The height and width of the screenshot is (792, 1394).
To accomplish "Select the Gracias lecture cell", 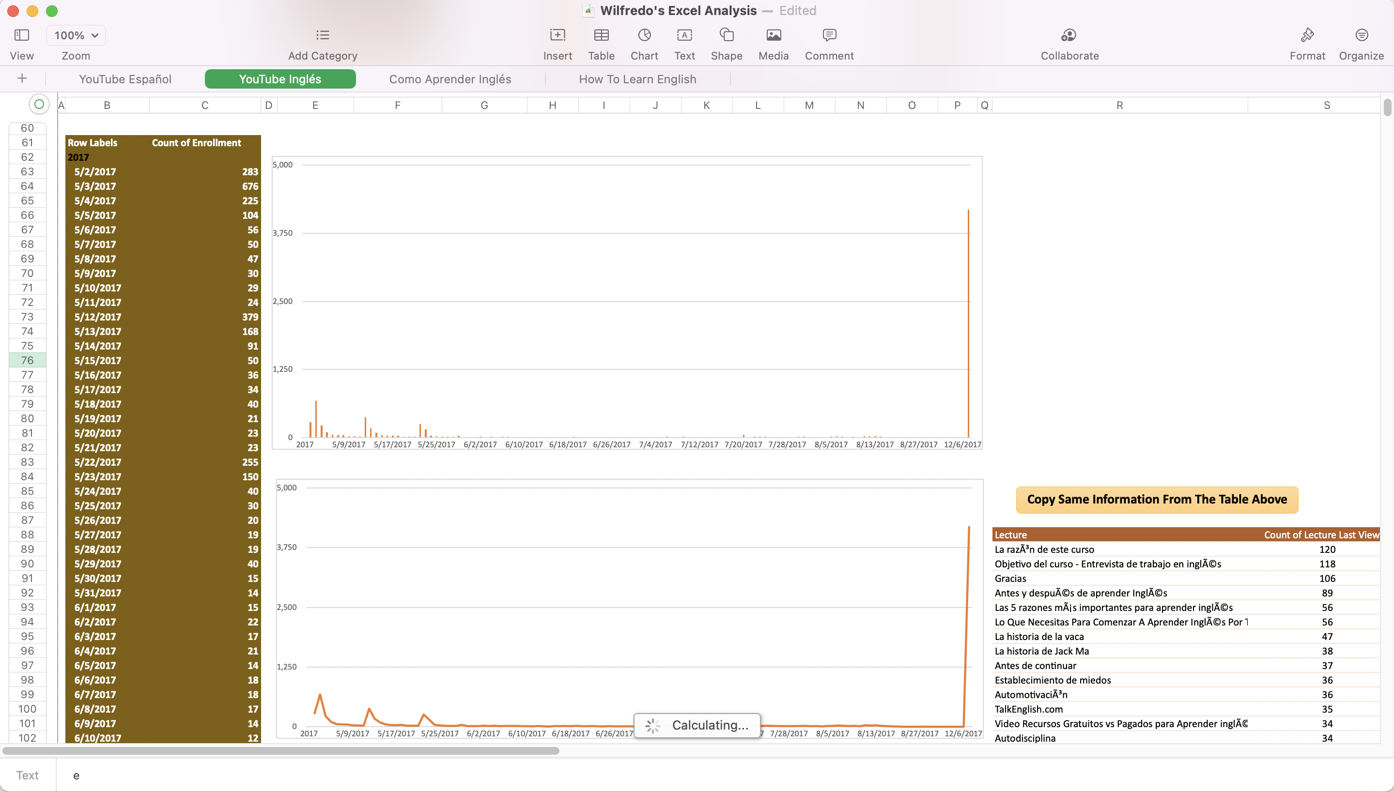I will point(1120,578).
